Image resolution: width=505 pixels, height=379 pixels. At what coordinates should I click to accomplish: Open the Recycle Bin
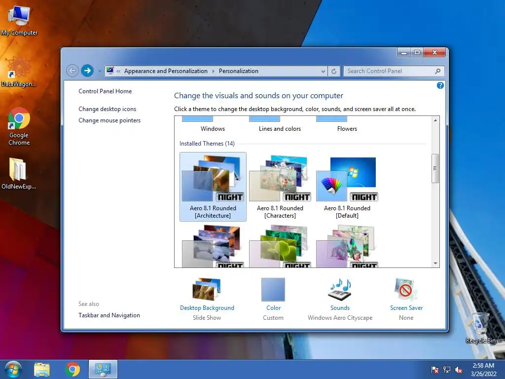(x=480, y=328)
